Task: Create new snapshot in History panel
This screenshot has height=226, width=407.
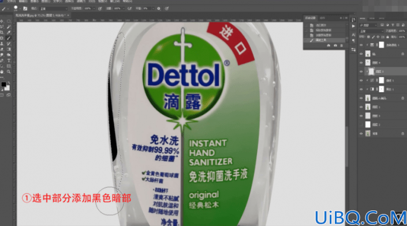Action: click(x=335, y=46)
